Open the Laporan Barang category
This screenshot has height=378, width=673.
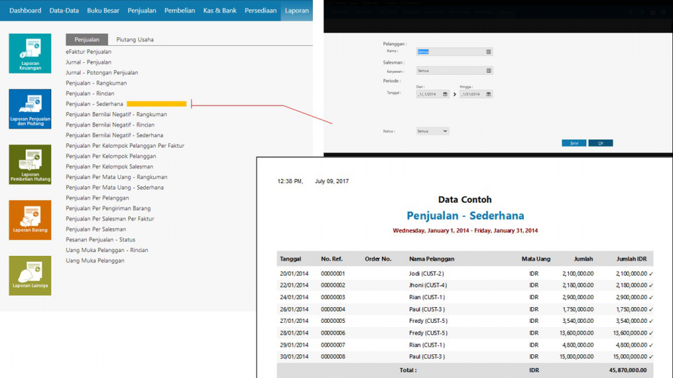[30, 220]
